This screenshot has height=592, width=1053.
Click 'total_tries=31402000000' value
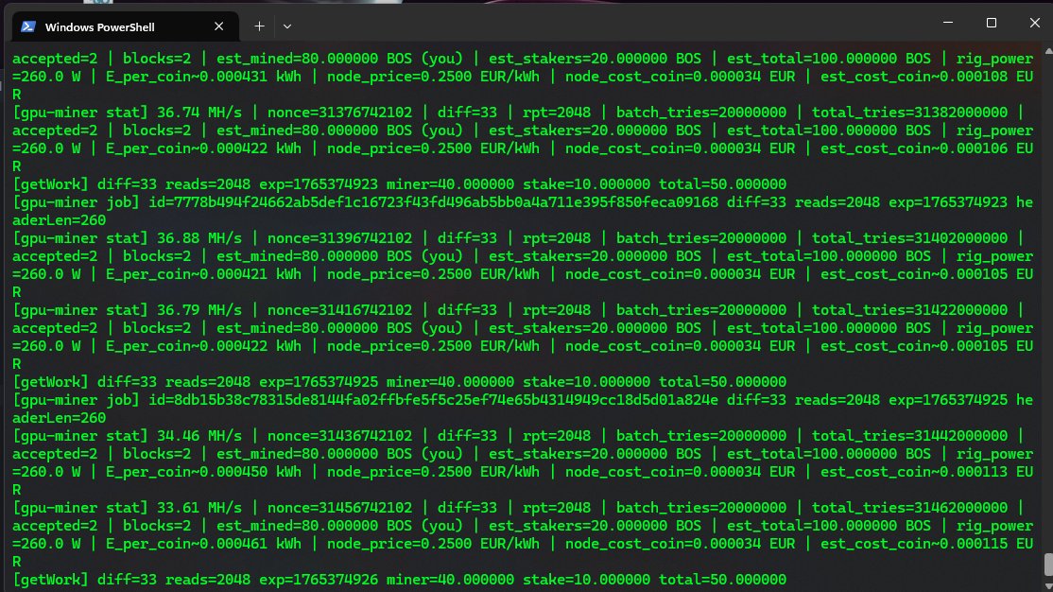[910, 238]
